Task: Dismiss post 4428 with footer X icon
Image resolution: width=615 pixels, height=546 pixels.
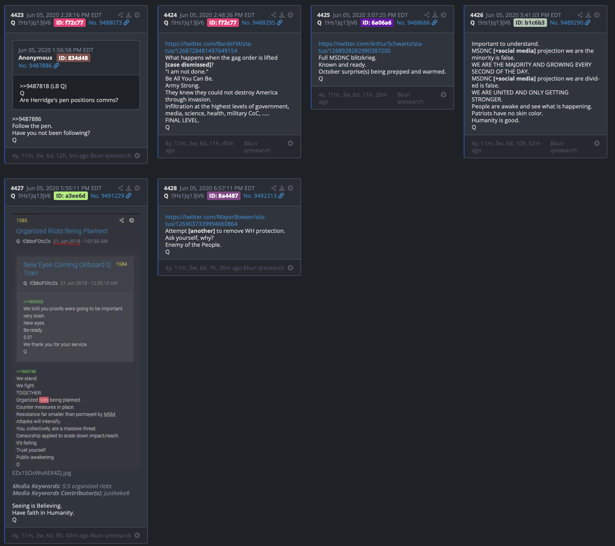Action: point(290,268)
